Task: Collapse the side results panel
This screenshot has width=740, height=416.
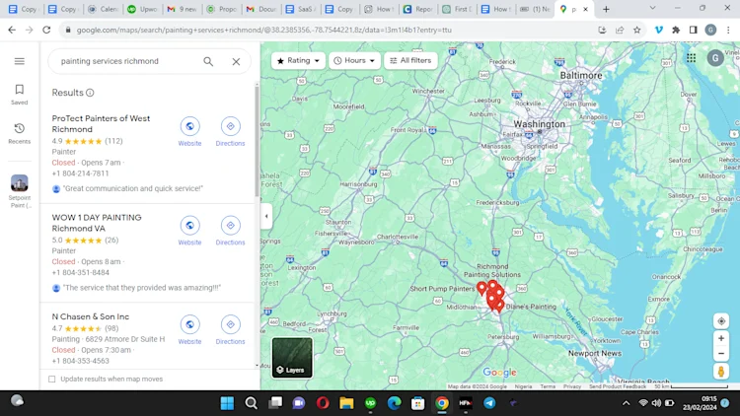Action: 266,217
